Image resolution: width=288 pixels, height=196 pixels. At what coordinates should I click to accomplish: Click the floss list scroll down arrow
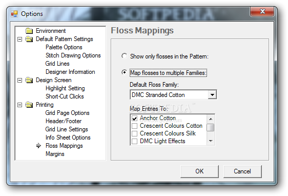point(211,141)
